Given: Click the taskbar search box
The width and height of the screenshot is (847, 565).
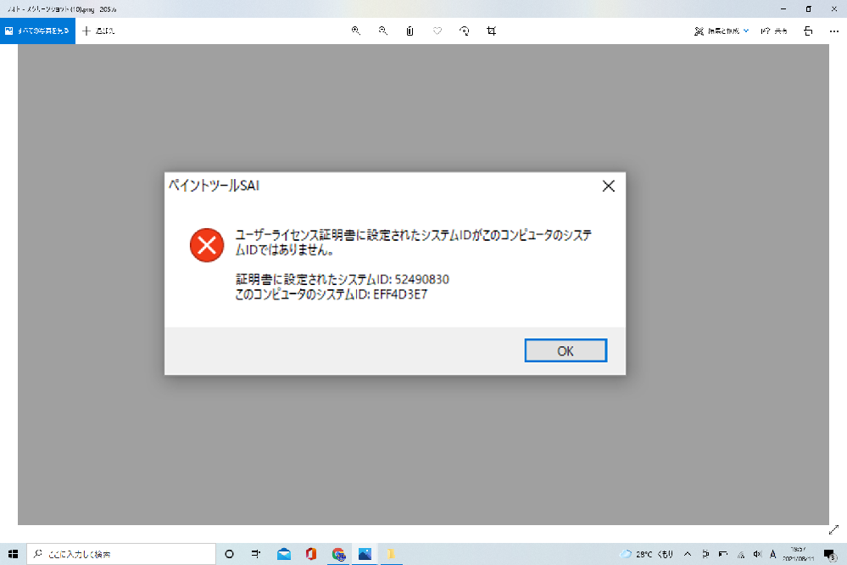Looking at the screenshot, I should 121,554.
